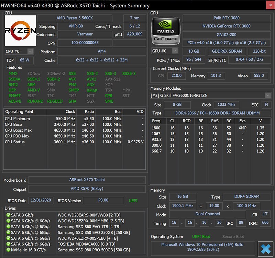Viewport: 275px width, 258px height.
Task: Select the 1800 XMP memory timing row
Action: point(210,128)
